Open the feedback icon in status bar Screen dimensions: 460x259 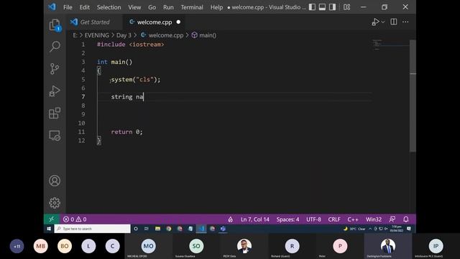(x=392, y=219)
